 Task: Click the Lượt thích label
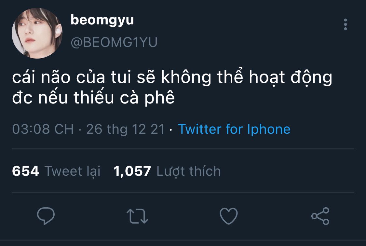(189, 171)
